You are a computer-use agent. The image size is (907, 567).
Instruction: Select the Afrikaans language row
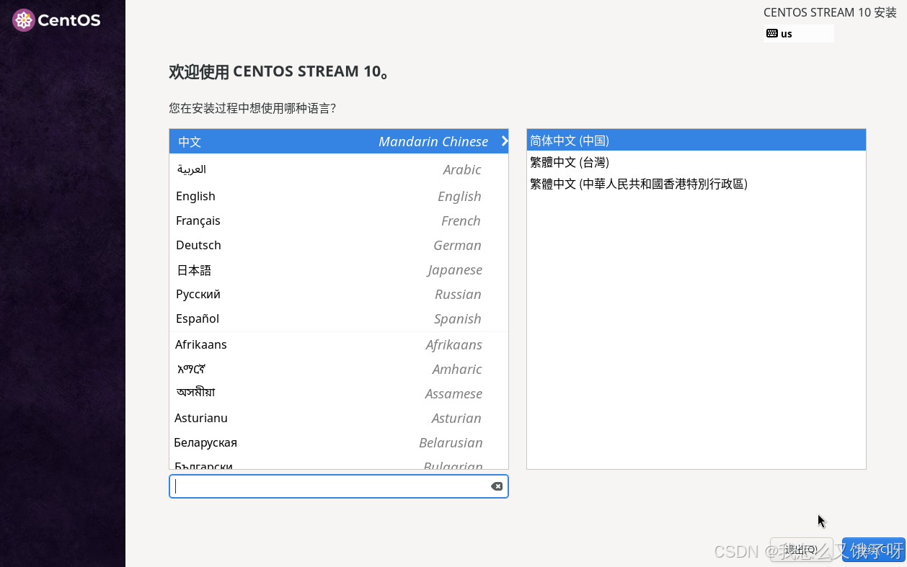pyautogui.click(x=339, y=344)
